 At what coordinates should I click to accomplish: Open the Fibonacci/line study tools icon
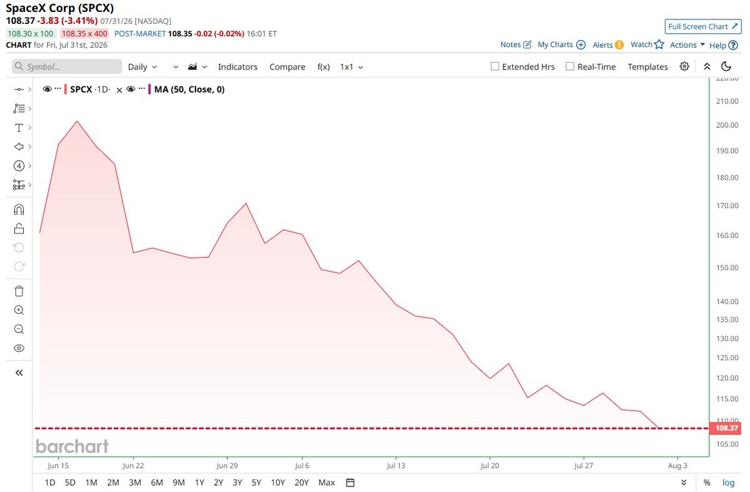click(x=19, y=109)
